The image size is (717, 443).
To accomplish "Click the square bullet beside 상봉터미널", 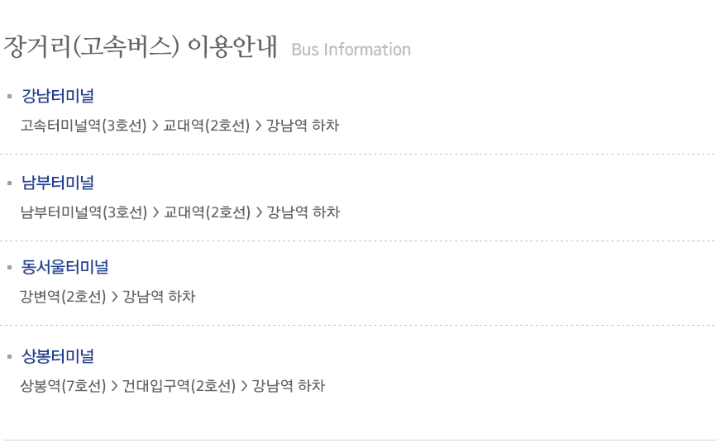I will pyautogui.click(x=9, y=356).
